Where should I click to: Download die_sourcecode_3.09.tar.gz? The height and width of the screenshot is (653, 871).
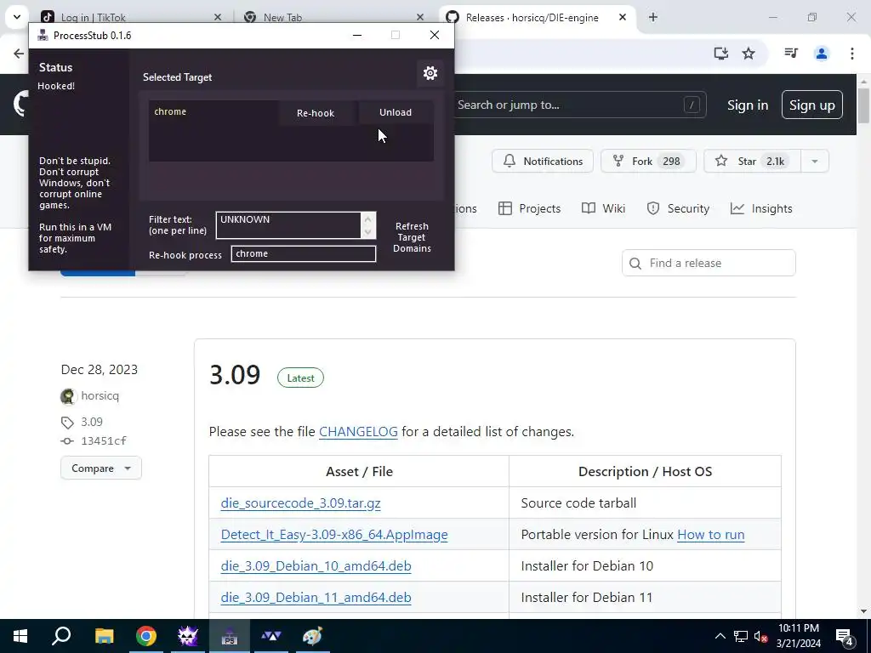[300, 503]
